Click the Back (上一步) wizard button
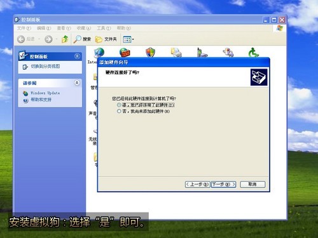Image resolution: width=318 pixels, height=238 pixels. coord(197,185)
